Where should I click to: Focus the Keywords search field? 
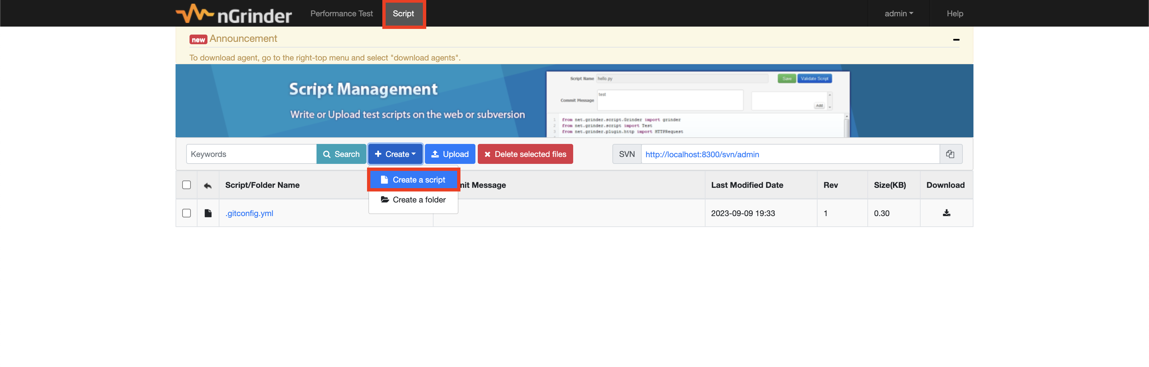click(251, 154)
